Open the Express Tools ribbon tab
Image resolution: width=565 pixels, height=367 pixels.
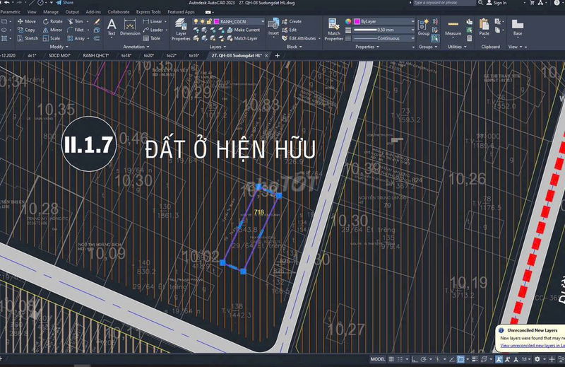148,12
